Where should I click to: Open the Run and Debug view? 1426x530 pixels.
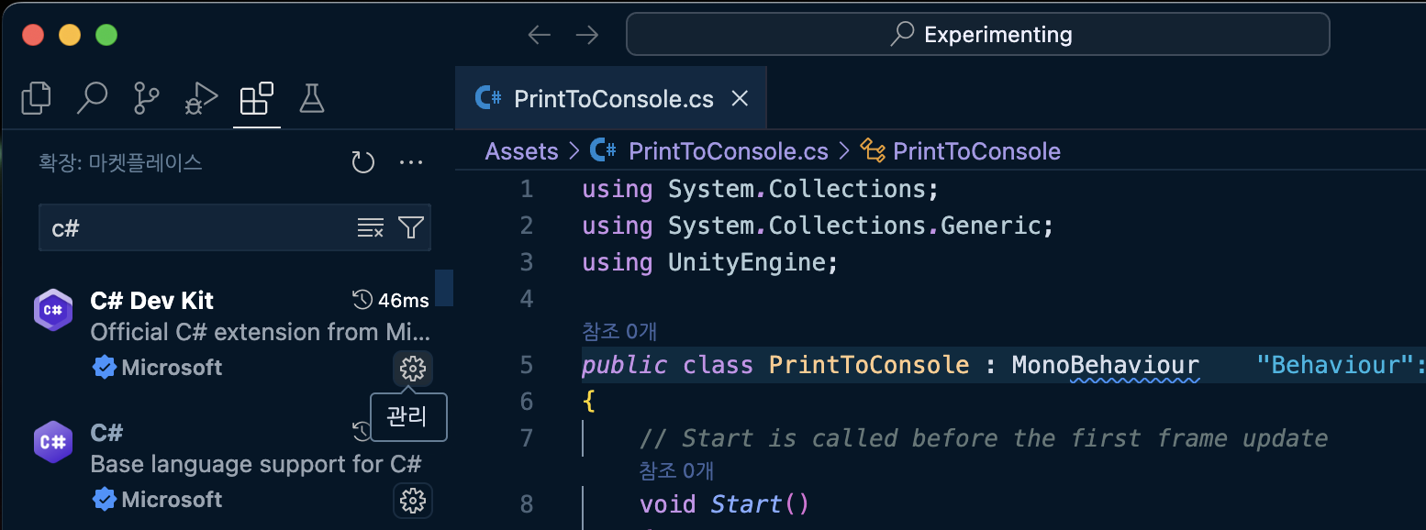click(201, 98)
